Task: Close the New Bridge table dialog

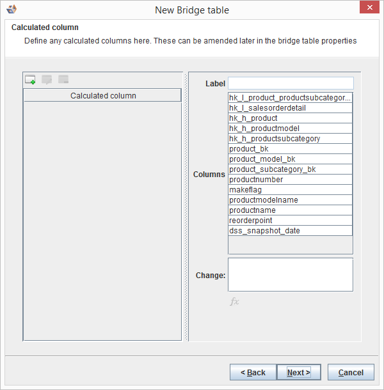Action: [x=369, y=10]
